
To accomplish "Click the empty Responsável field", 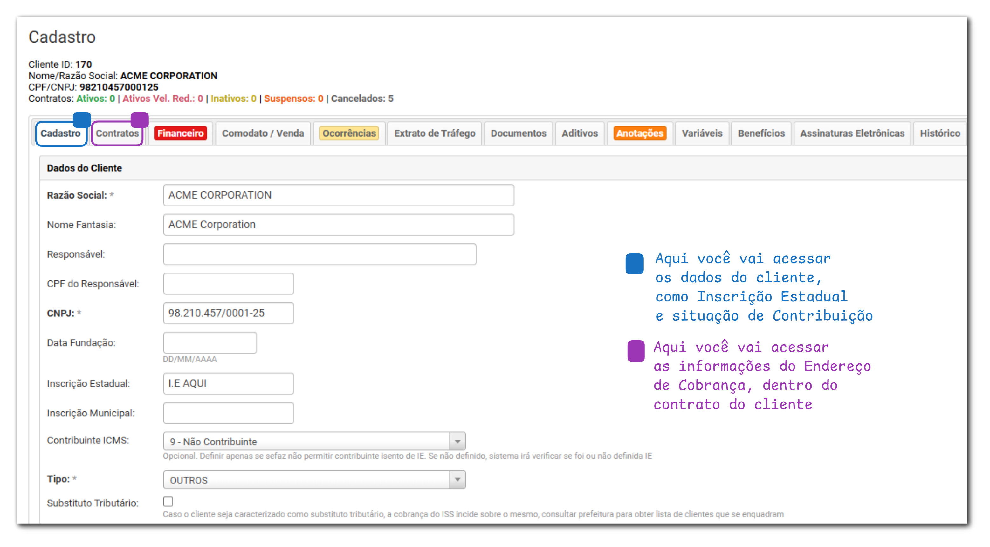I will tap(320, 254).
